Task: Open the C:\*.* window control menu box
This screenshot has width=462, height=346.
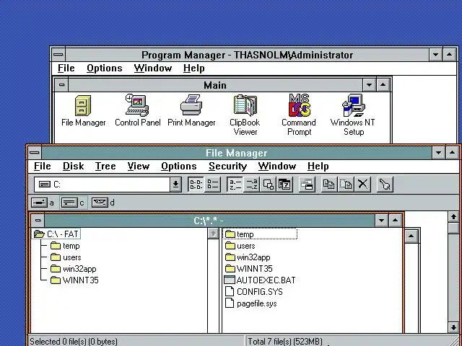Action: point(38,221)
